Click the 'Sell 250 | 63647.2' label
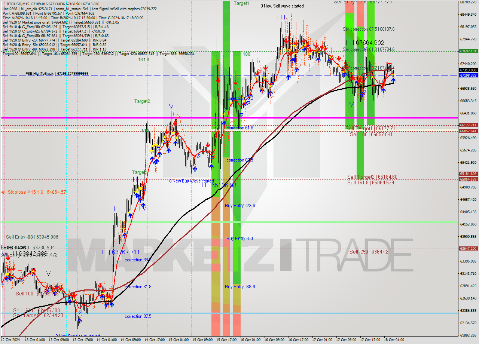The height and width of the screenshot is (344, 479). 369,252
